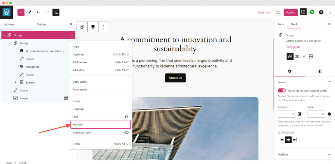Toggle Inner blocks use content width
Viewport: 335px width, 164px height.
(x=282, y=90)
